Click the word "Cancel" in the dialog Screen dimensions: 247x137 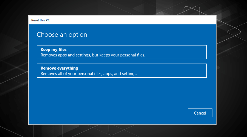coord(200,113)
